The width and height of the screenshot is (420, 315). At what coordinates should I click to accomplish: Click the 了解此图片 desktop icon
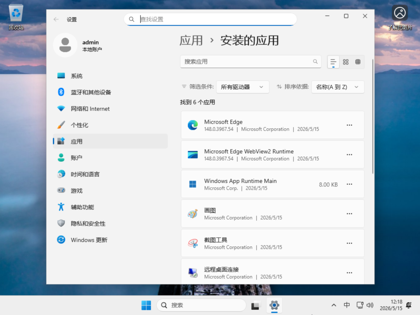400,17
